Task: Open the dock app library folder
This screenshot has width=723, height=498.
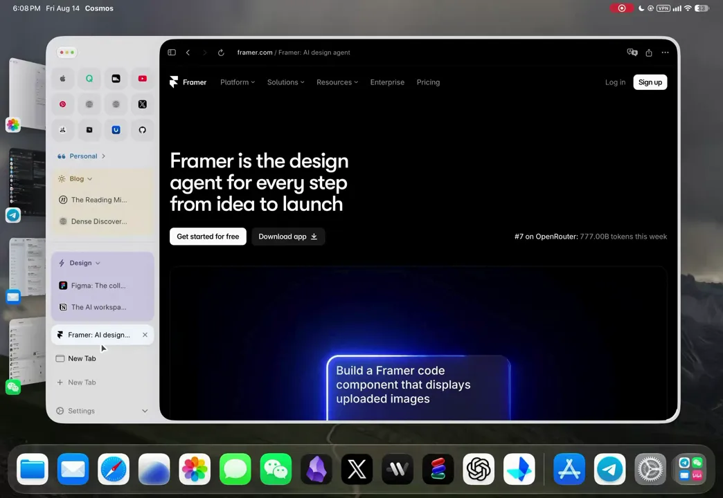Action: pos(690,469)
